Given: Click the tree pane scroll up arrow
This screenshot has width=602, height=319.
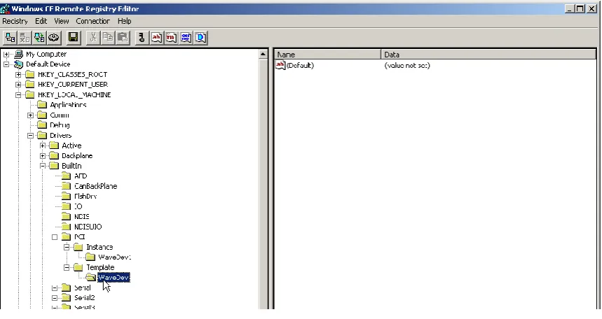Looking at the screenshot, I should coord(263,54).
